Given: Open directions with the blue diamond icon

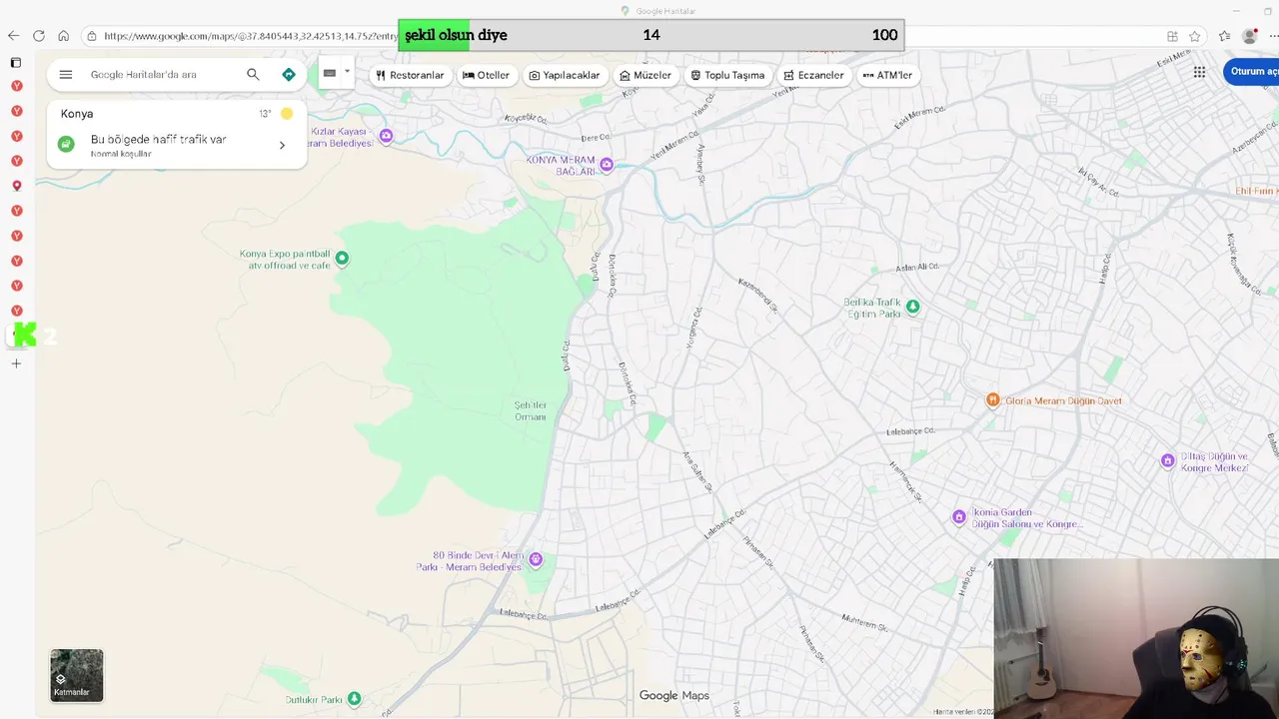Looking at the screenshot, I should pyautogui.click(x=289, y=75).
